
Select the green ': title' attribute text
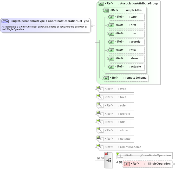tap(132, 50)
